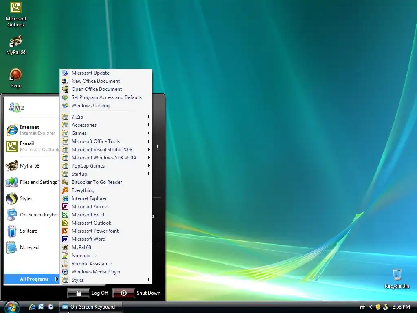The width and height of the screenshot is (417, 313).
Task: Launch Microsoft Word
Action: pyautogui.click(x=106, y=239)
